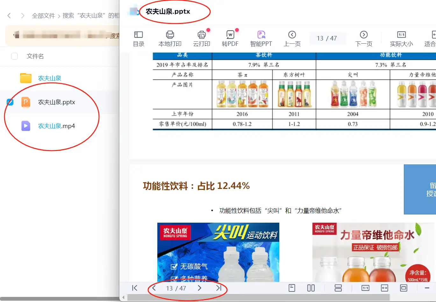Click the 东方树叶 product name cell

click(294, 75)
